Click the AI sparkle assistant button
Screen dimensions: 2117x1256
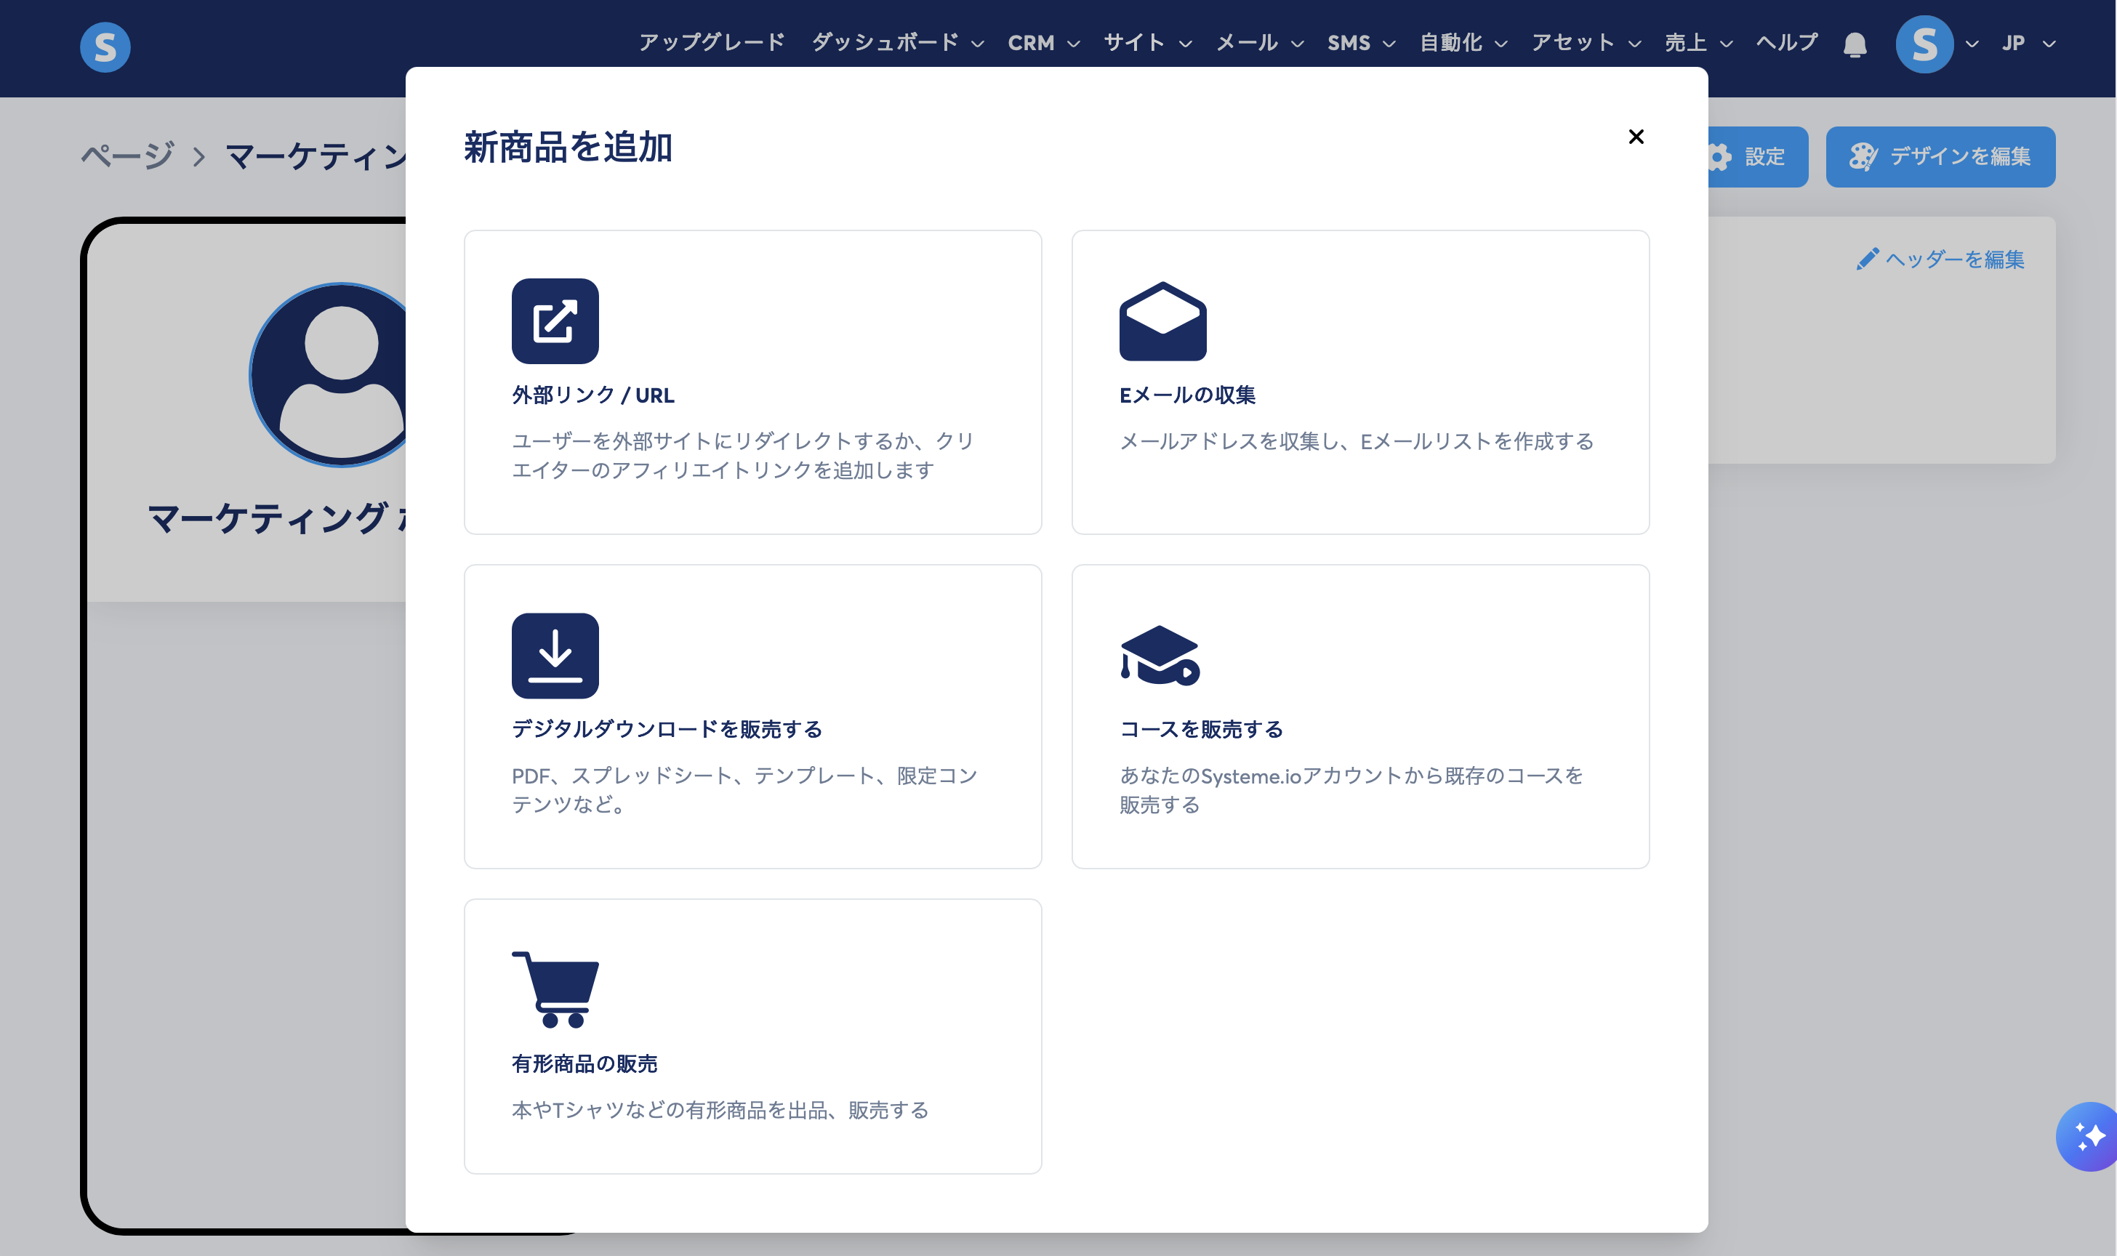point(2088,1136)
